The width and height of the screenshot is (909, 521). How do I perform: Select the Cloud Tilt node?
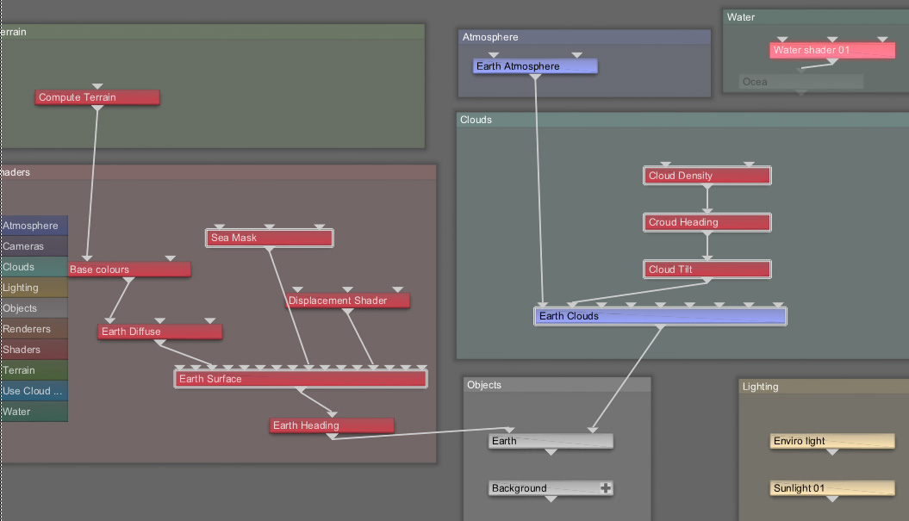(x=707, y=270)
